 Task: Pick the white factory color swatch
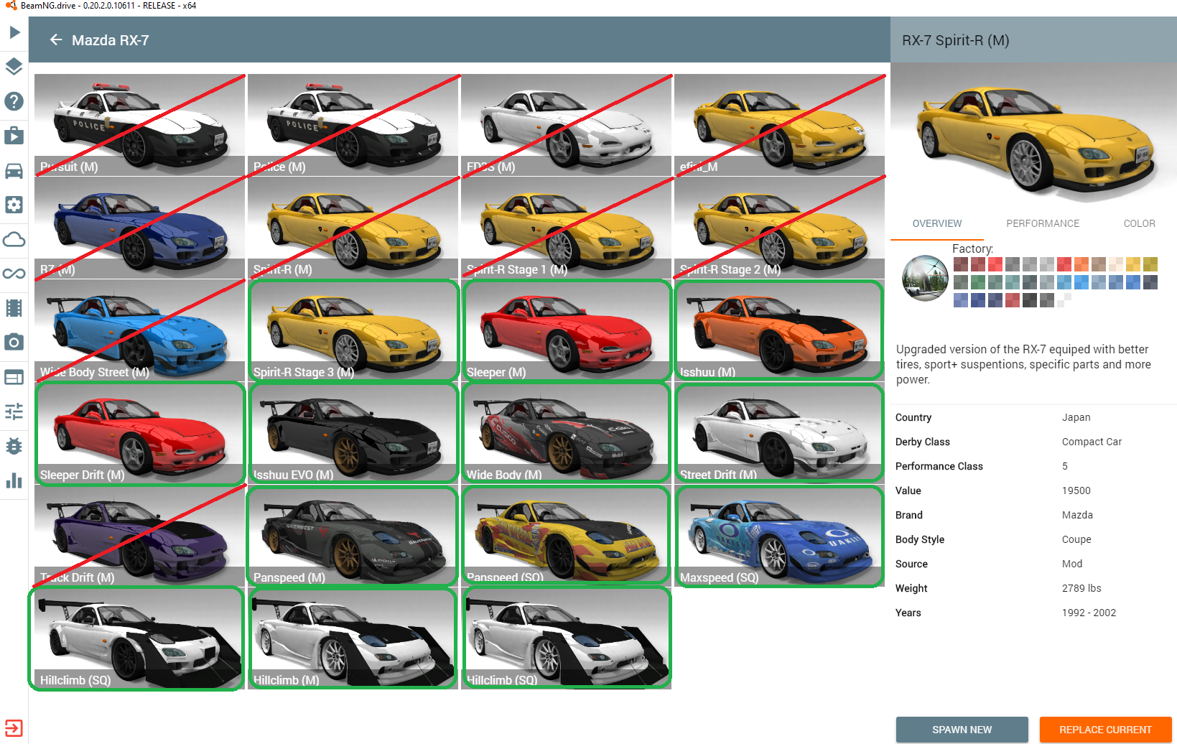click(1064, 300)
